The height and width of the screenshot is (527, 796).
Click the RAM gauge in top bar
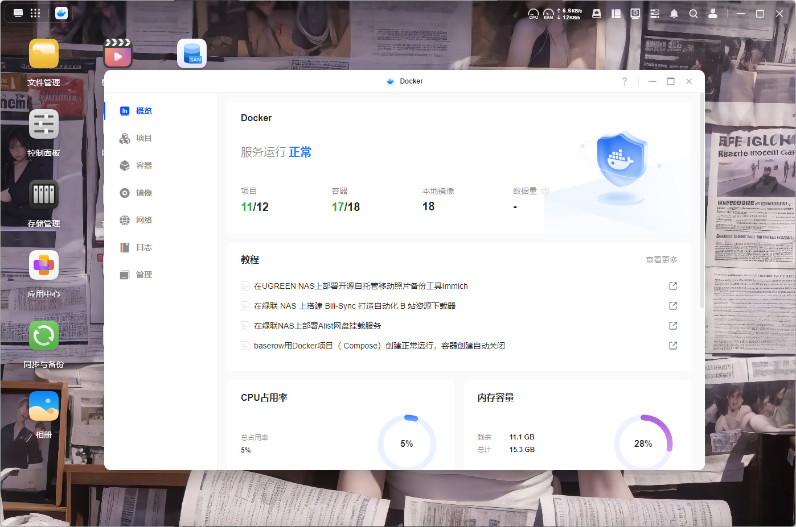[x=548, y=14]
